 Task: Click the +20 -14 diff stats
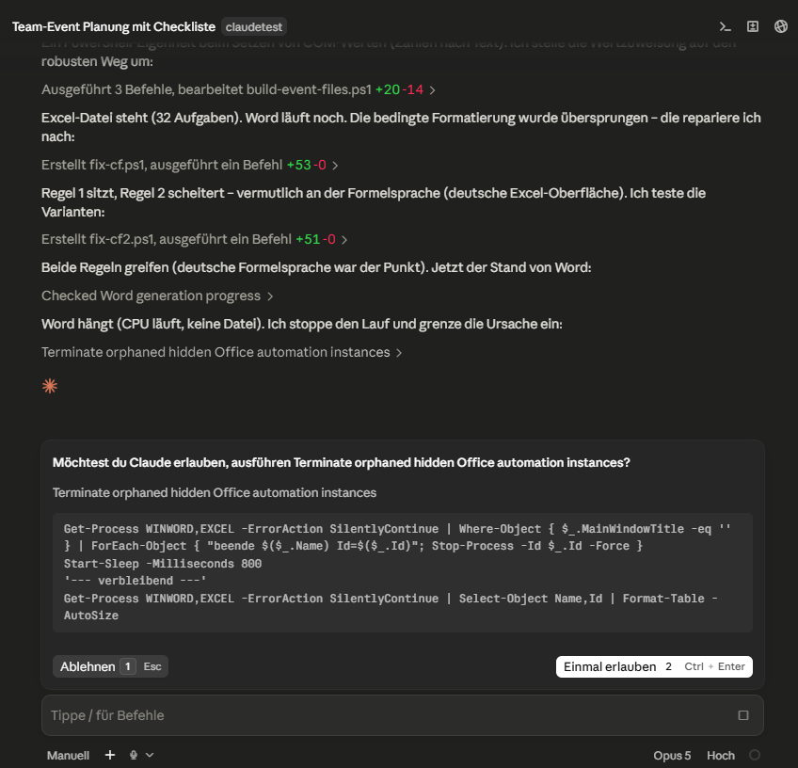[400, 89]
